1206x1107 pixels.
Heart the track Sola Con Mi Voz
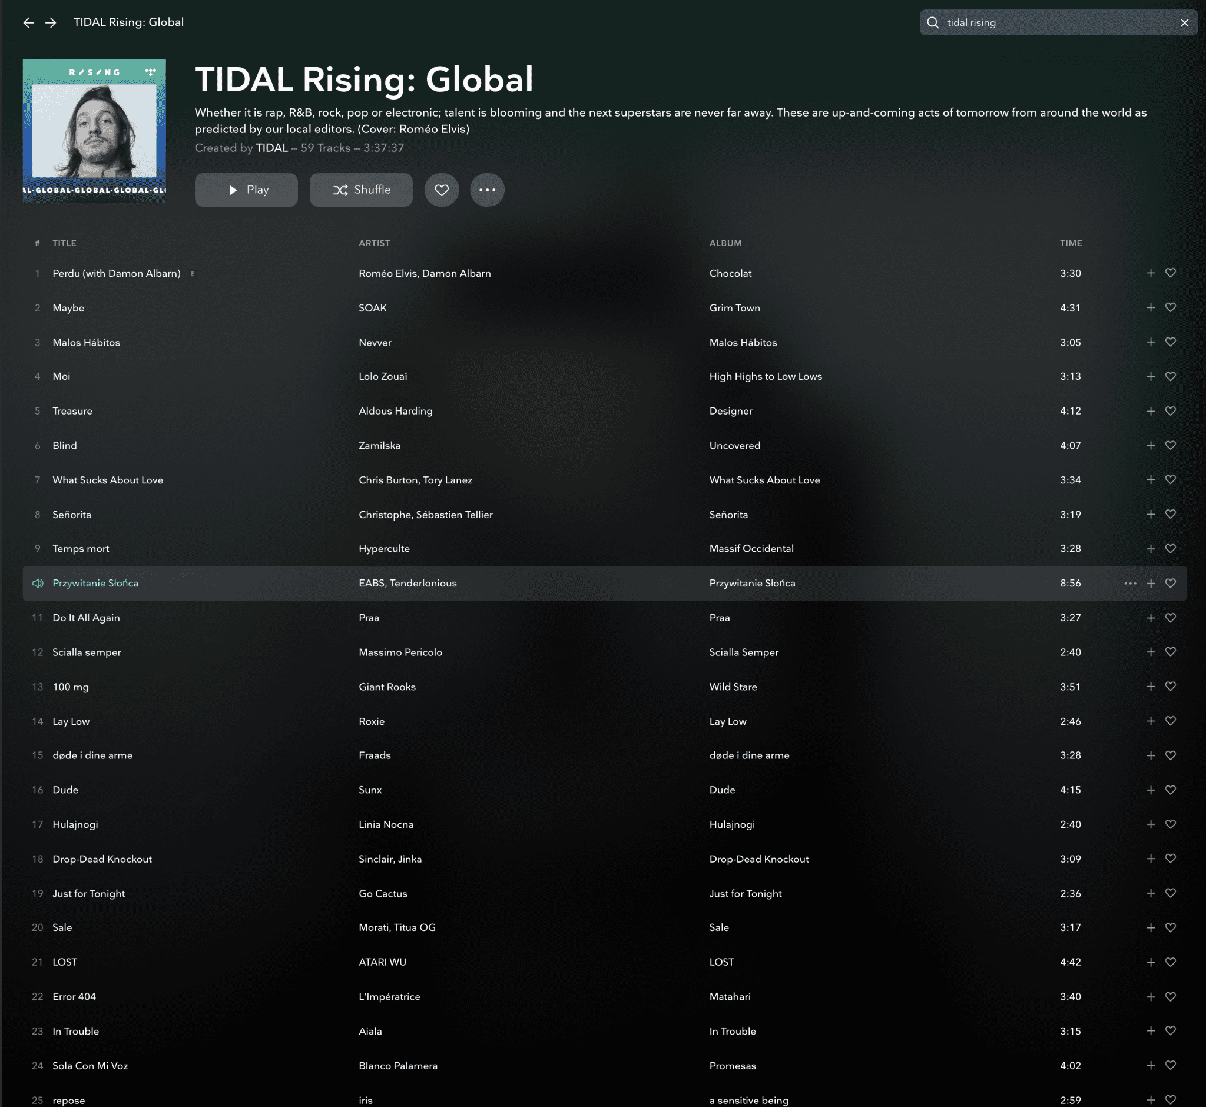coord(1170,1066)
